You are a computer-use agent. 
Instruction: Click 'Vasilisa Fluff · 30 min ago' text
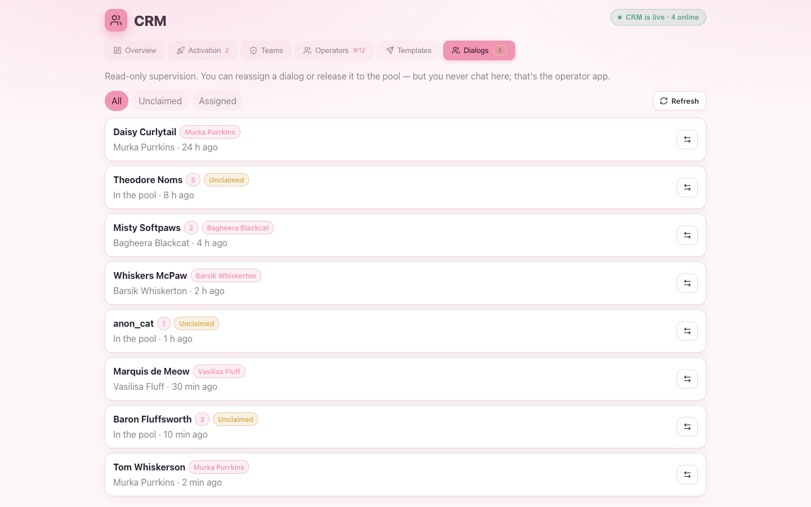click(165, 386)
